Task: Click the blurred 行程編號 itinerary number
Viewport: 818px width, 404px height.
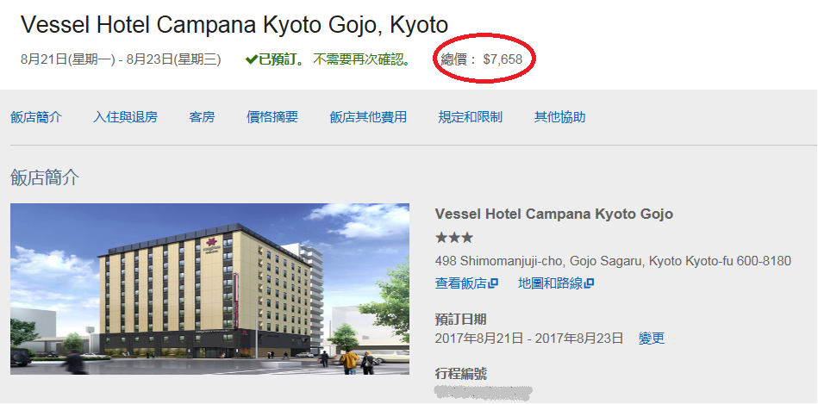Action: tap(483, 393)
